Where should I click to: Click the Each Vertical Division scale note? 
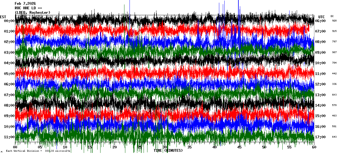point(38,151)
